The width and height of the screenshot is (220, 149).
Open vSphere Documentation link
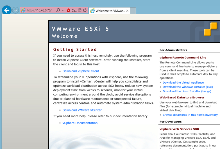coord(80,123)
